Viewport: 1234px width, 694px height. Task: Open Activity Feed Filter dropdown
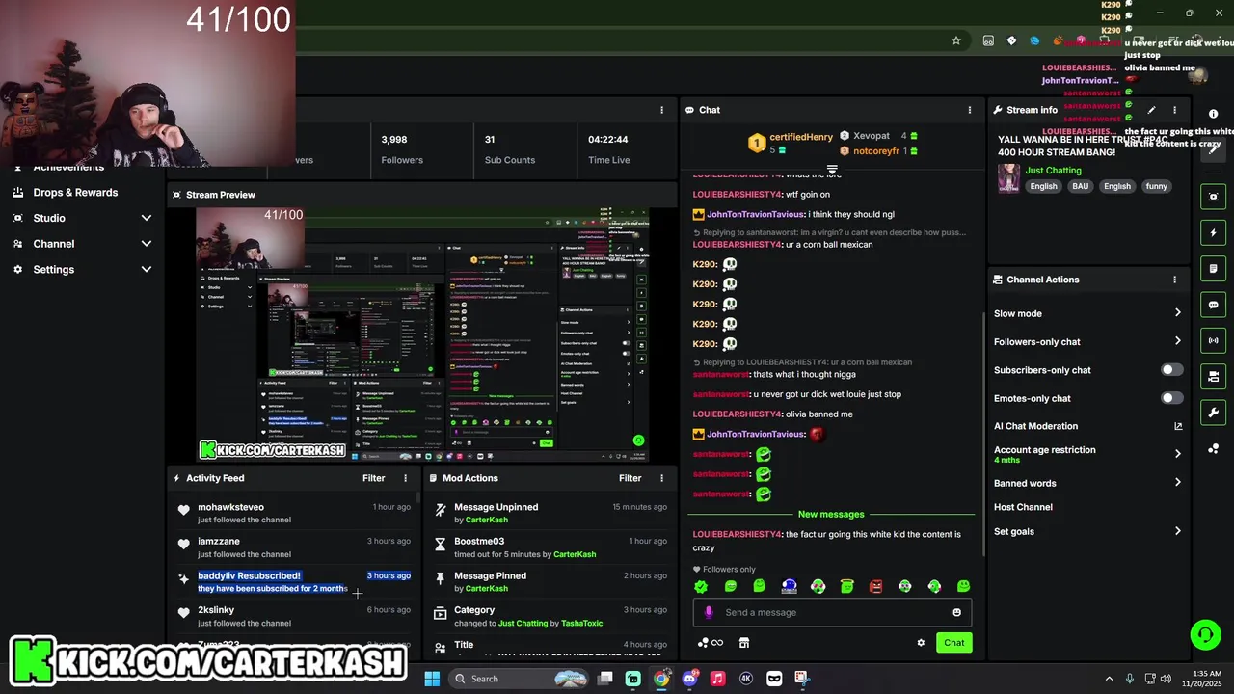tap(373, 478)
